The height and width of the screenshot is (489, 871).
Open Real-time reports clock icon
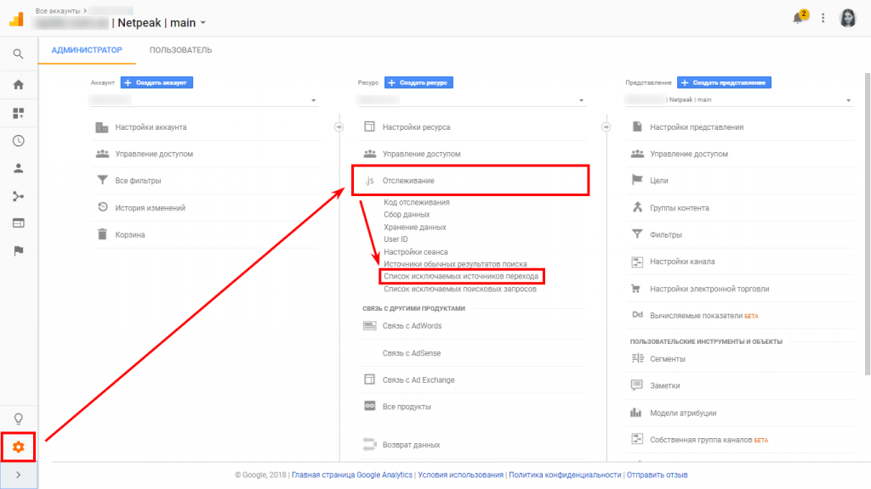[18, 141]
